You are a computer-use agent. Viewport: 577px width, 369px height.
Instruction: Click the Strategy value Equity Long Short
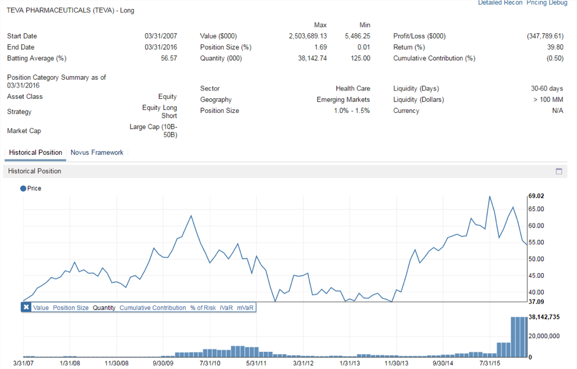(160, 112)
